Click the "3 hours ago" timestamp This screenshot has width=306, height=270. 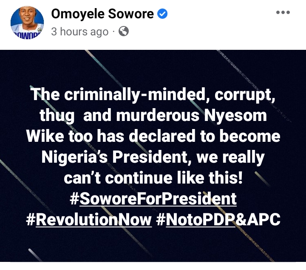click(80, 32)
